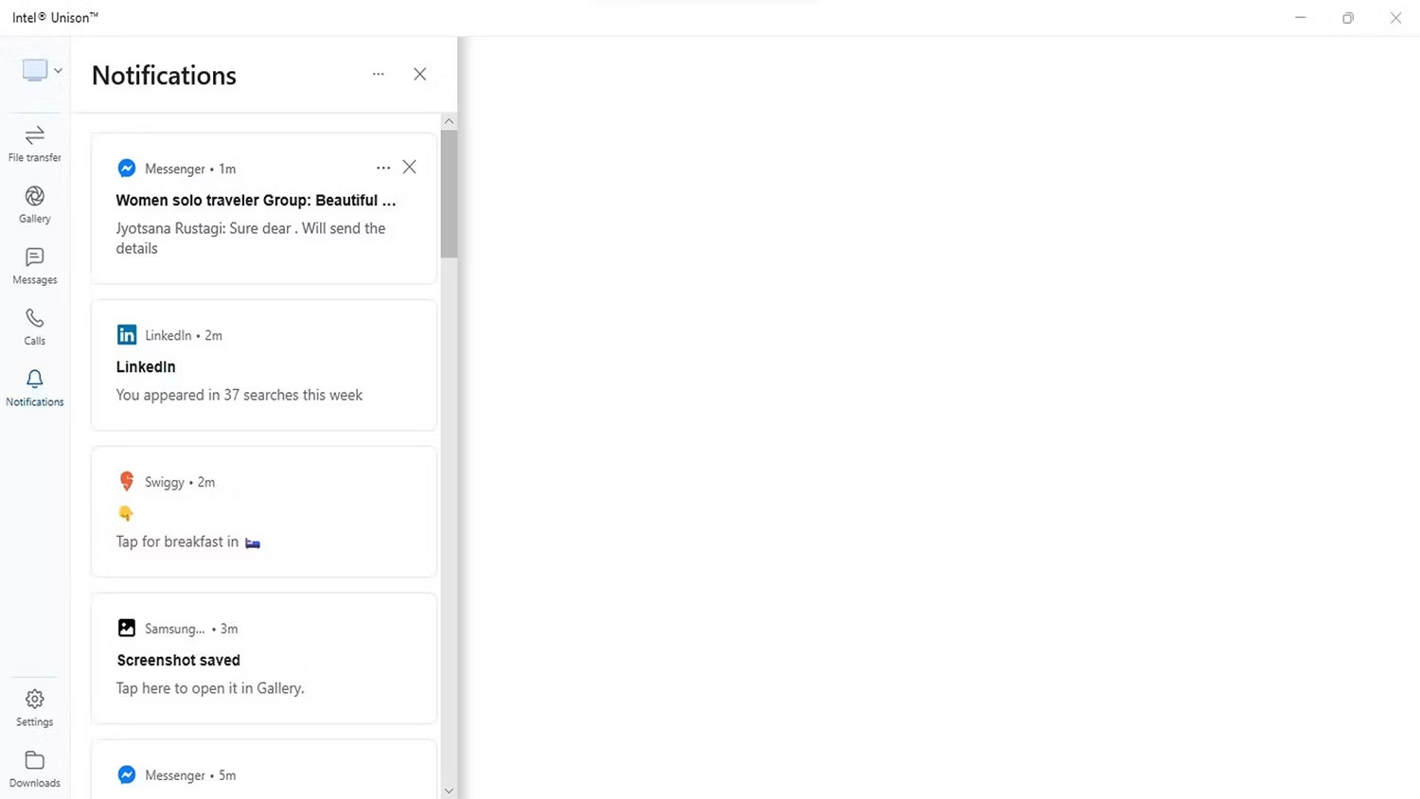Select the bold LinkedIn notification title
1420x799 pixels.
click(x=146, y=367)
